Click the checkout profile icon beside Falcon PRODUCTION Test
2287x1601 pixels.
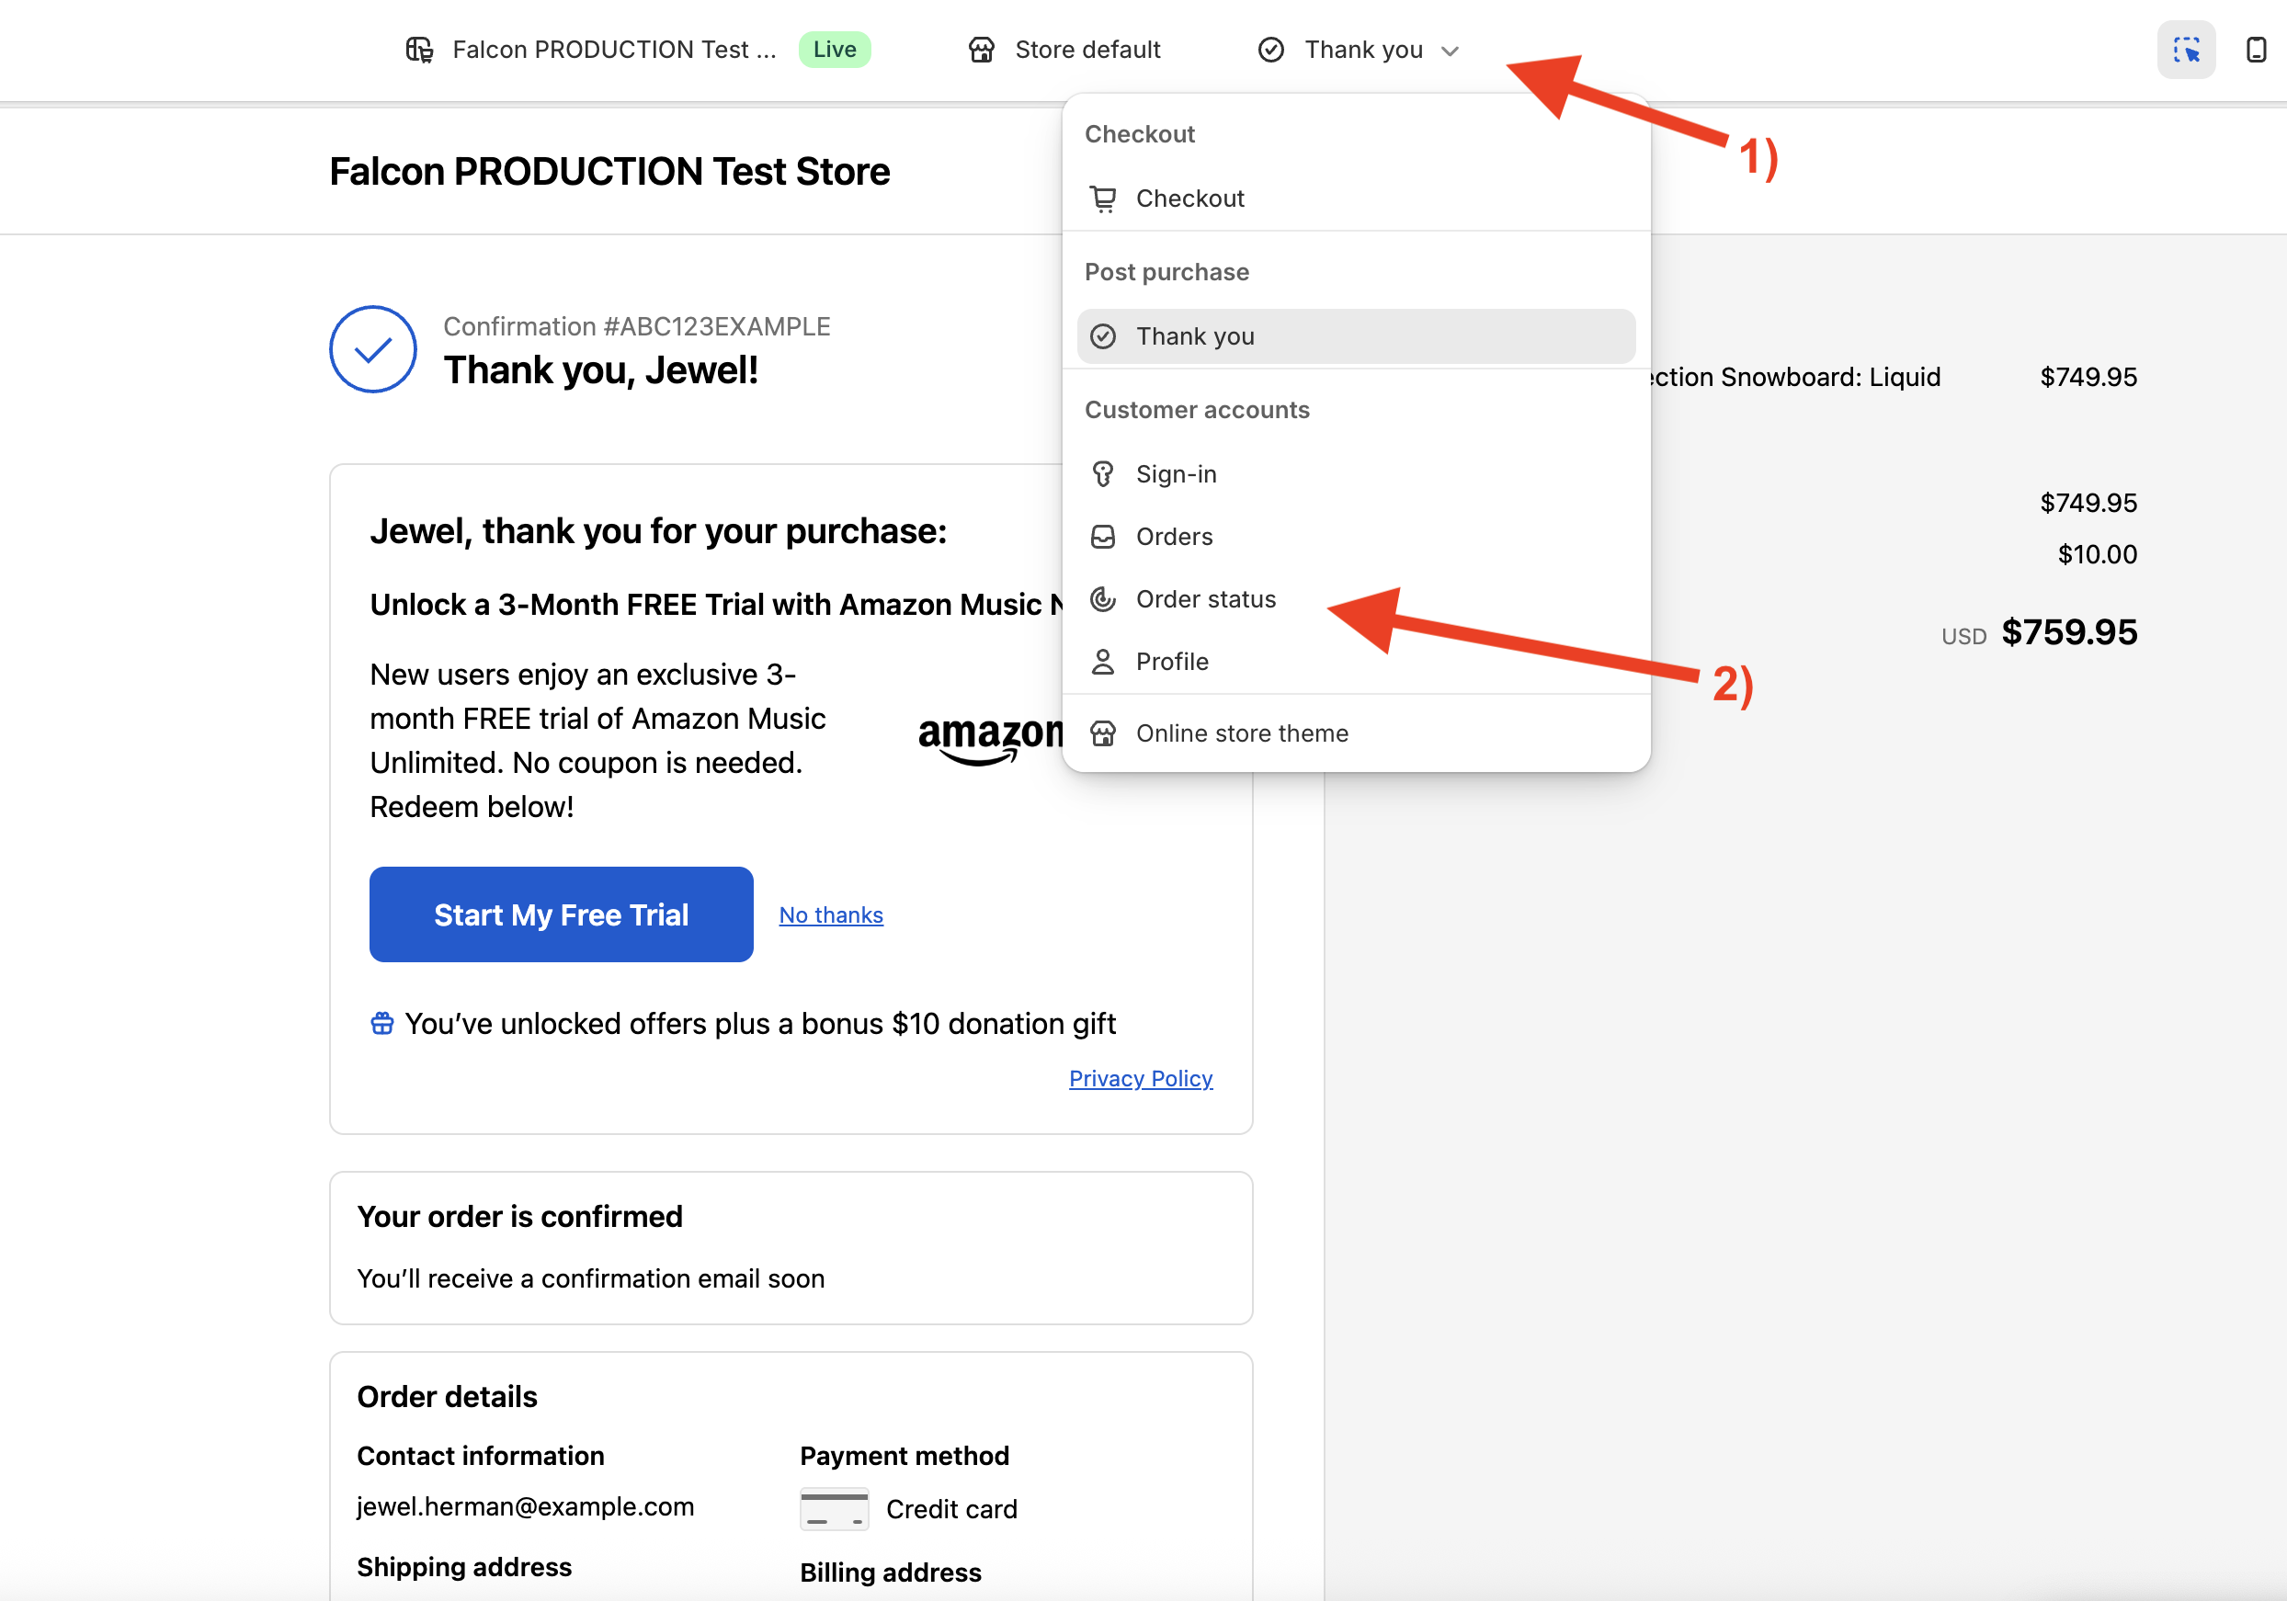[x=419, y=50]
